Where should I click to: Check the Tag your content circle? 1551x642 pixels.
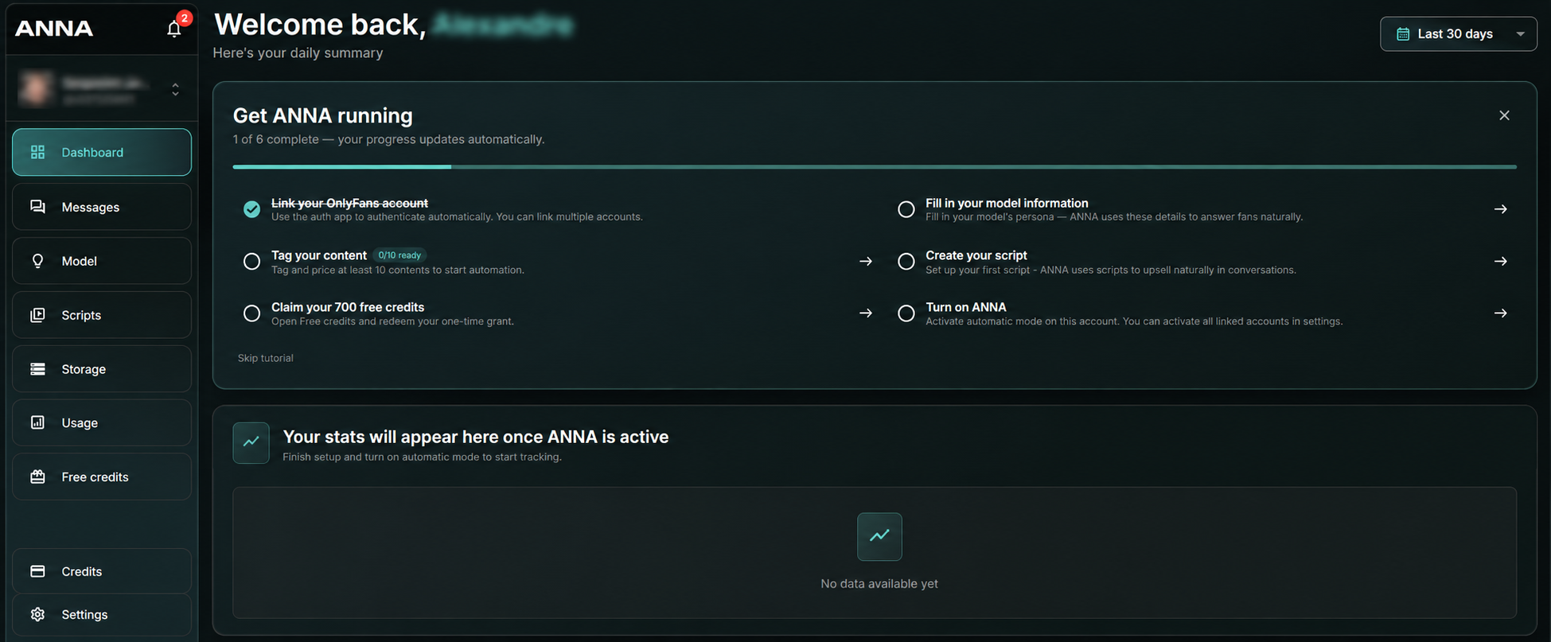pos(251,262)
